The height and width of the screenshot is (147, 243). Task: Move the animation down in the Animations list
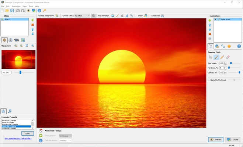[210, 29]
